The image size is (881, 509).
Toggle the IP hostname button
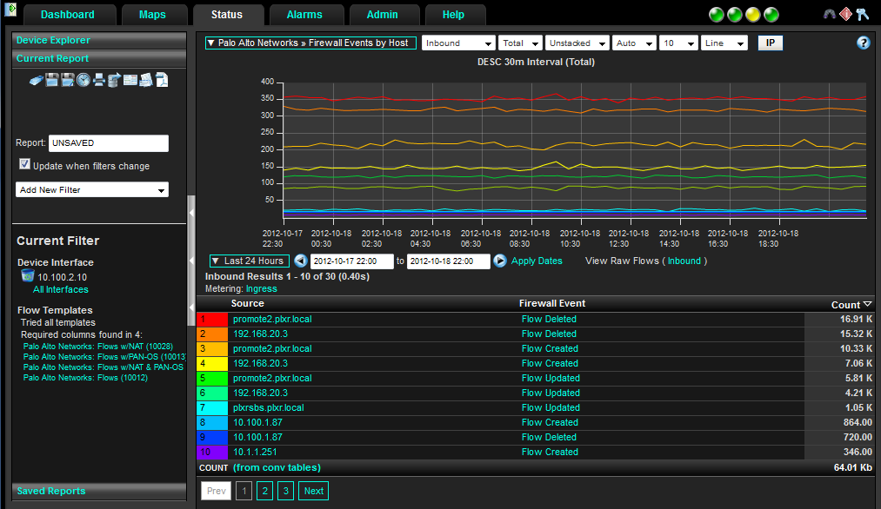pyautogui.click(x=770, y=43)
